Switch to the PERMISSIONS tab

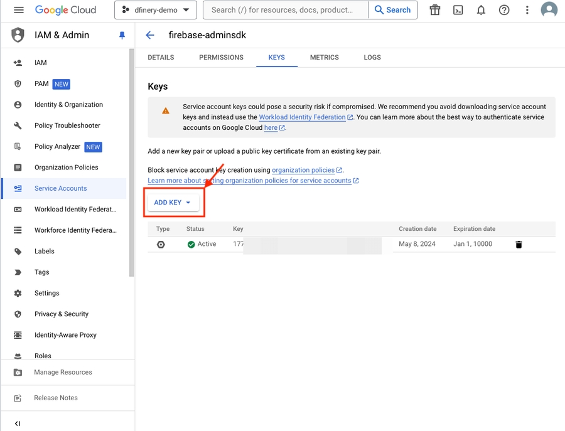(x=221, y=57)
